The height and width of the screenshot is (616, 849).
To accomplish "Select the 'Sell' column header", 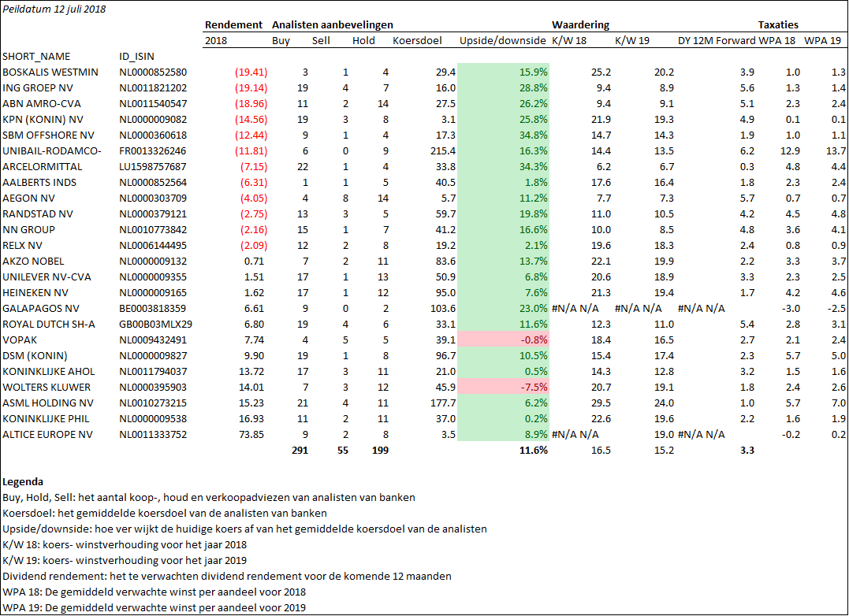I will [321, 40].
